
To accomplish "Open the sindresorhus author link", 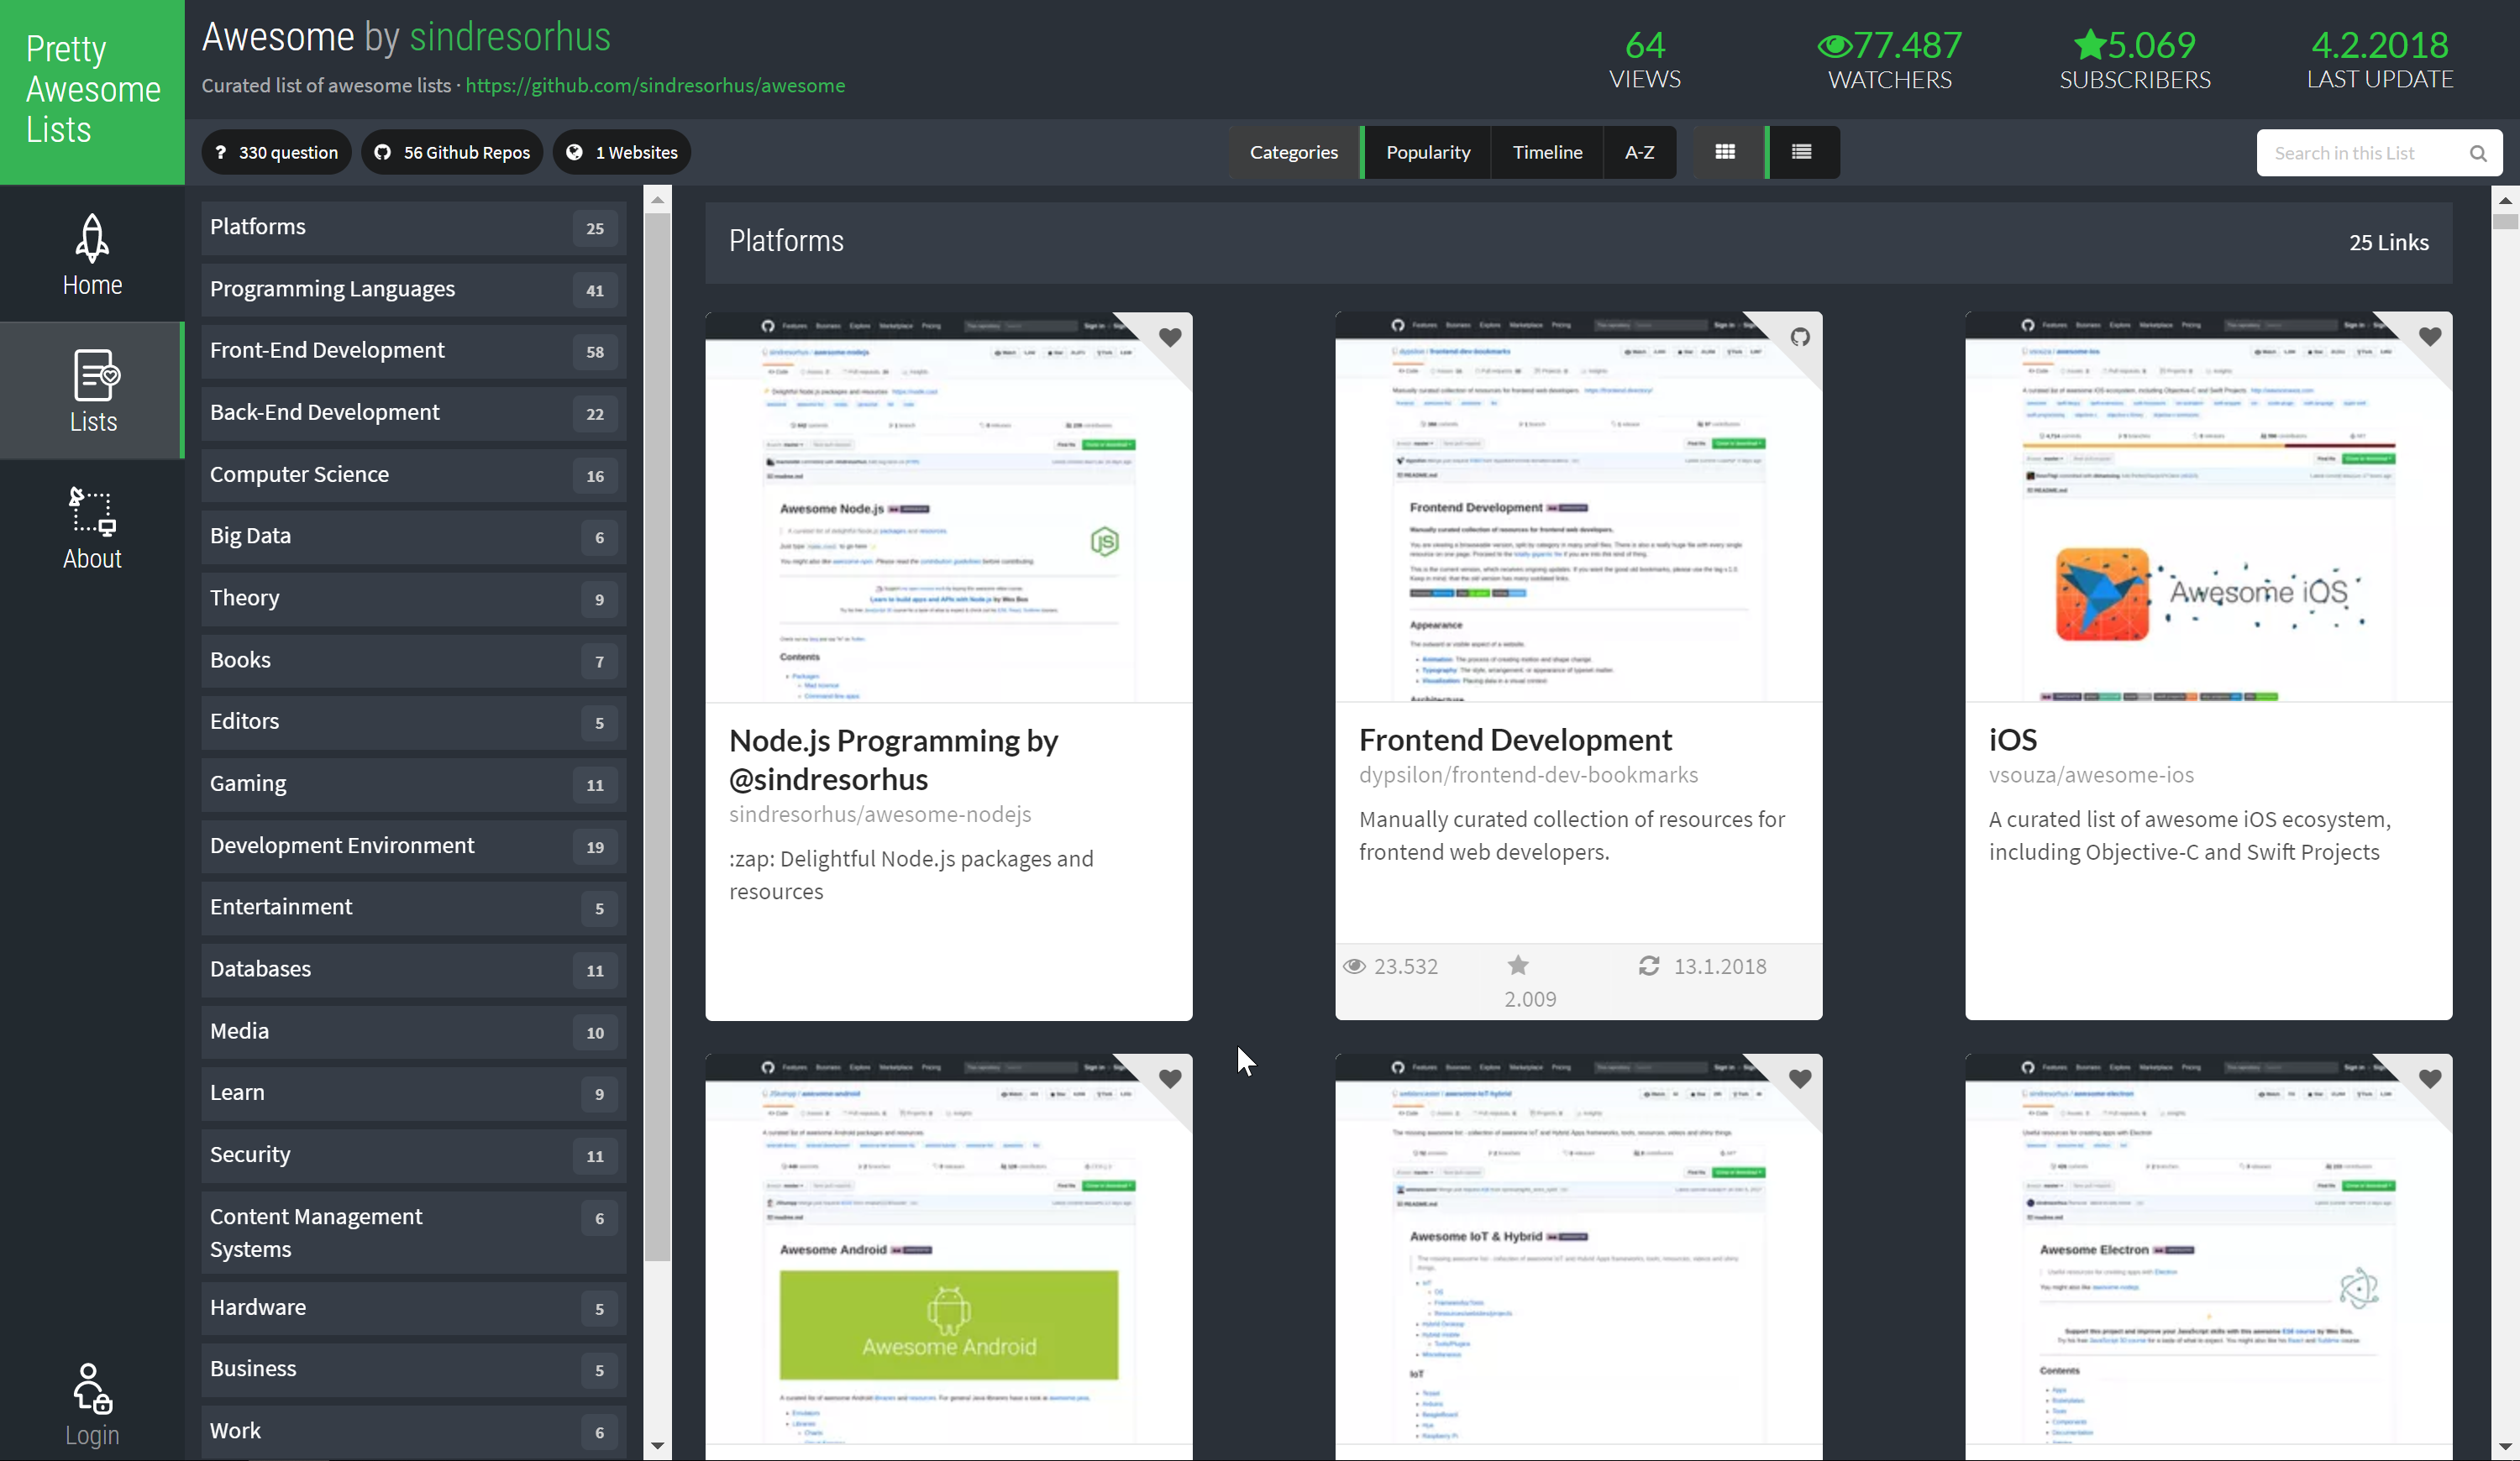I will (510, 37).
